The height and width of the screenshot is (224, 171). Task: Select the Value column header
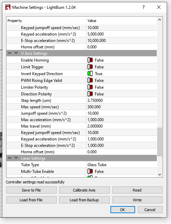pyautogui.click(x=121, y=21)
